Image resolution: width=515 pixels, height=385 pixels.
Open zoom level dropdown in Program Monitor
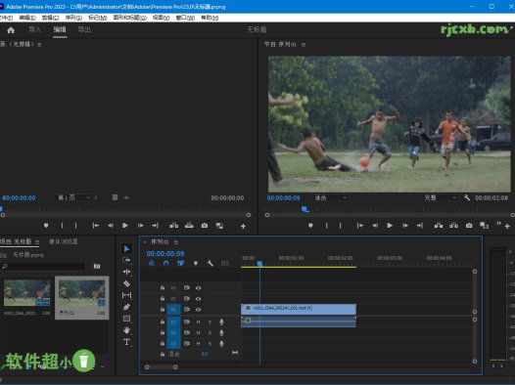coord(330,197)
